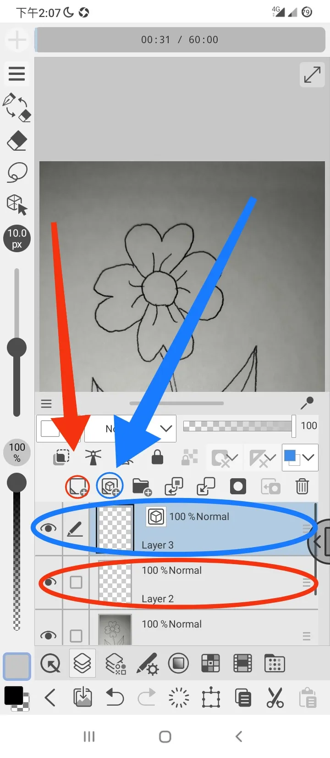Open the main hamburger menu
This screenshot has height=758, width=330.
[x=16, y=74]
